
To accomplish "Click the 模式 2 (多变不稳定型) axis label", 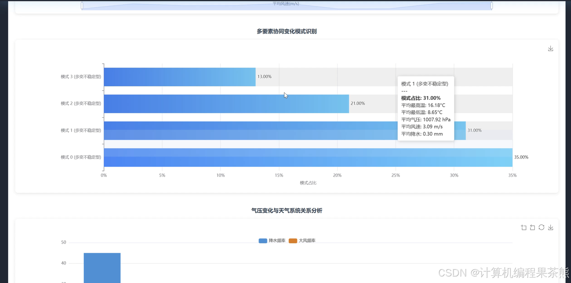I will 81,103.
